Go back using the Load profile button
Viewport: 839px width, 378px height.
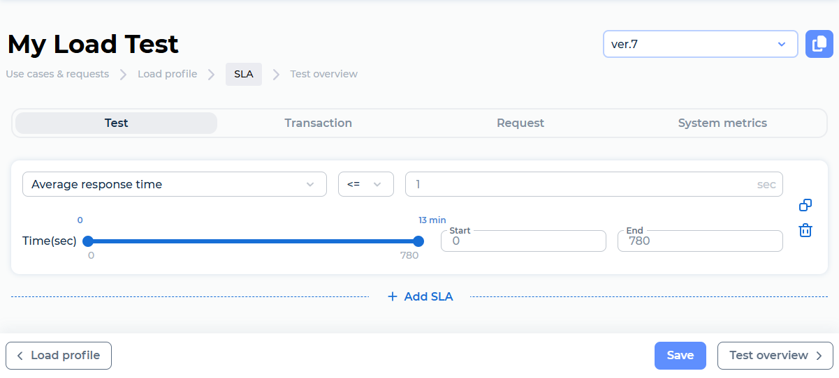click(x=59, y=355)
